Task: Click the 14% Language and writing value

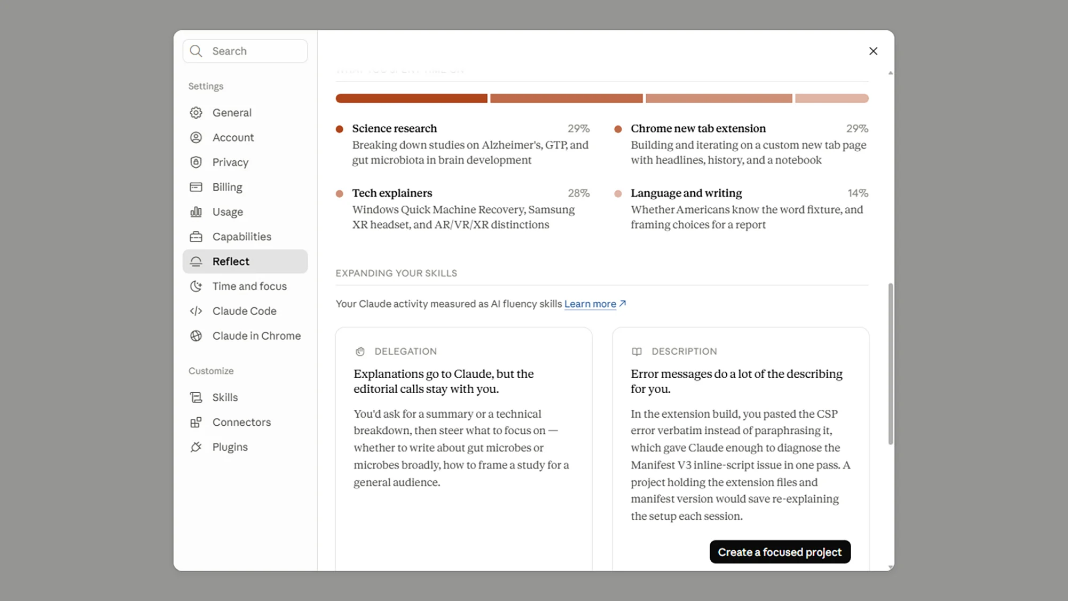Action: (x=858, y=193)
